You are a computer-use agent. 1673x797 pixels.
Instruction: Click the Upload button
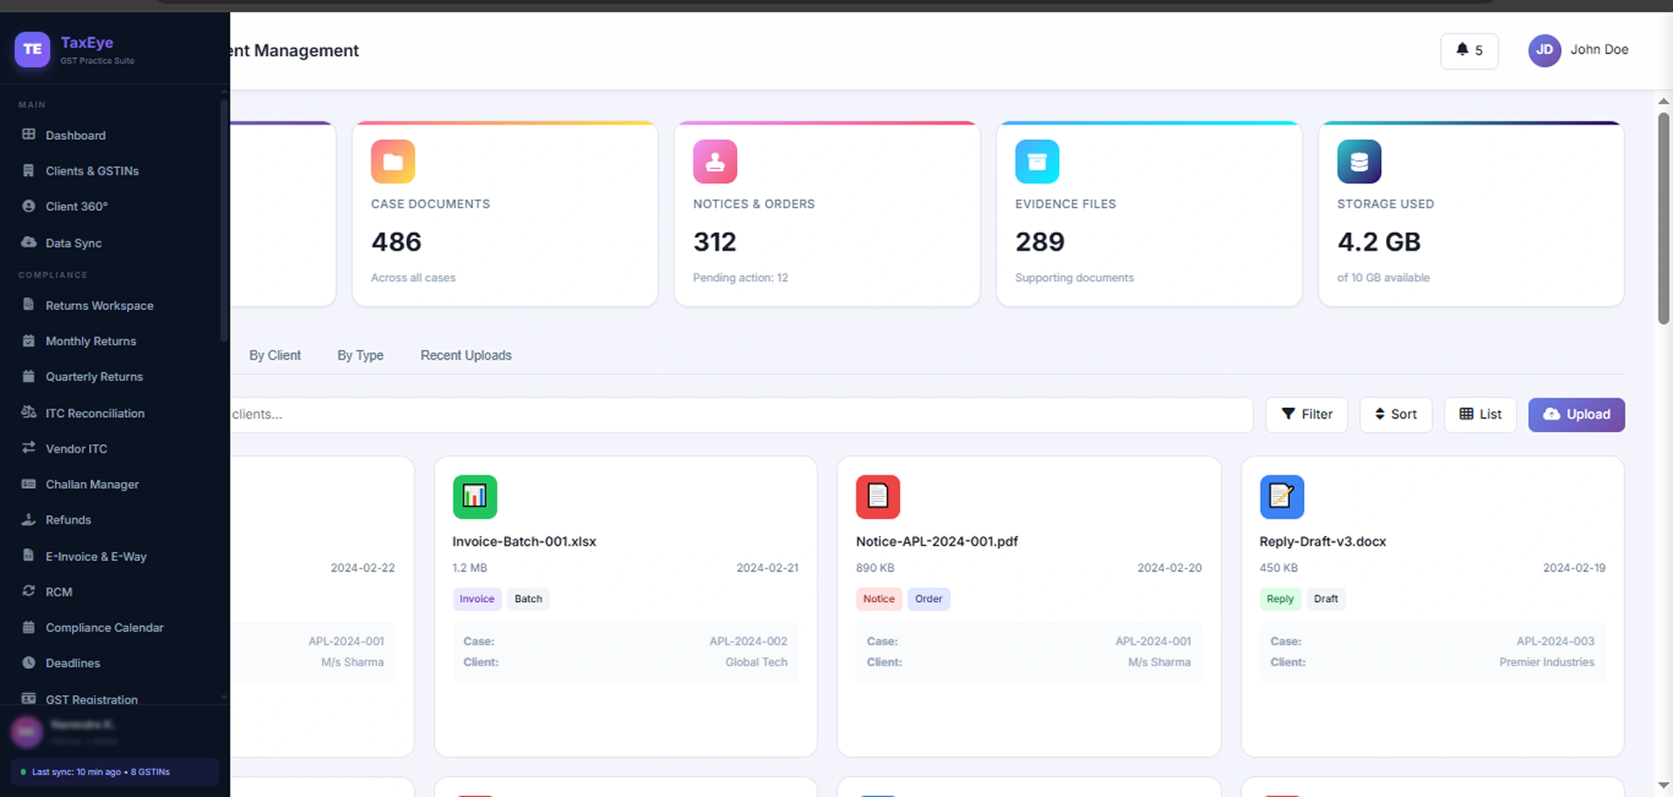(1576, 414)
